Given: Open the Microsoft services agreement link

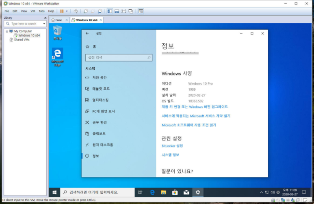Looking at the screenshot, I should point(196,116).
